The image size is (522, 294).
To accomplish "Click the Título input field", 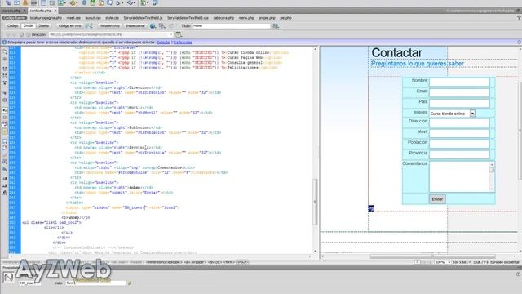I will 232,25.
